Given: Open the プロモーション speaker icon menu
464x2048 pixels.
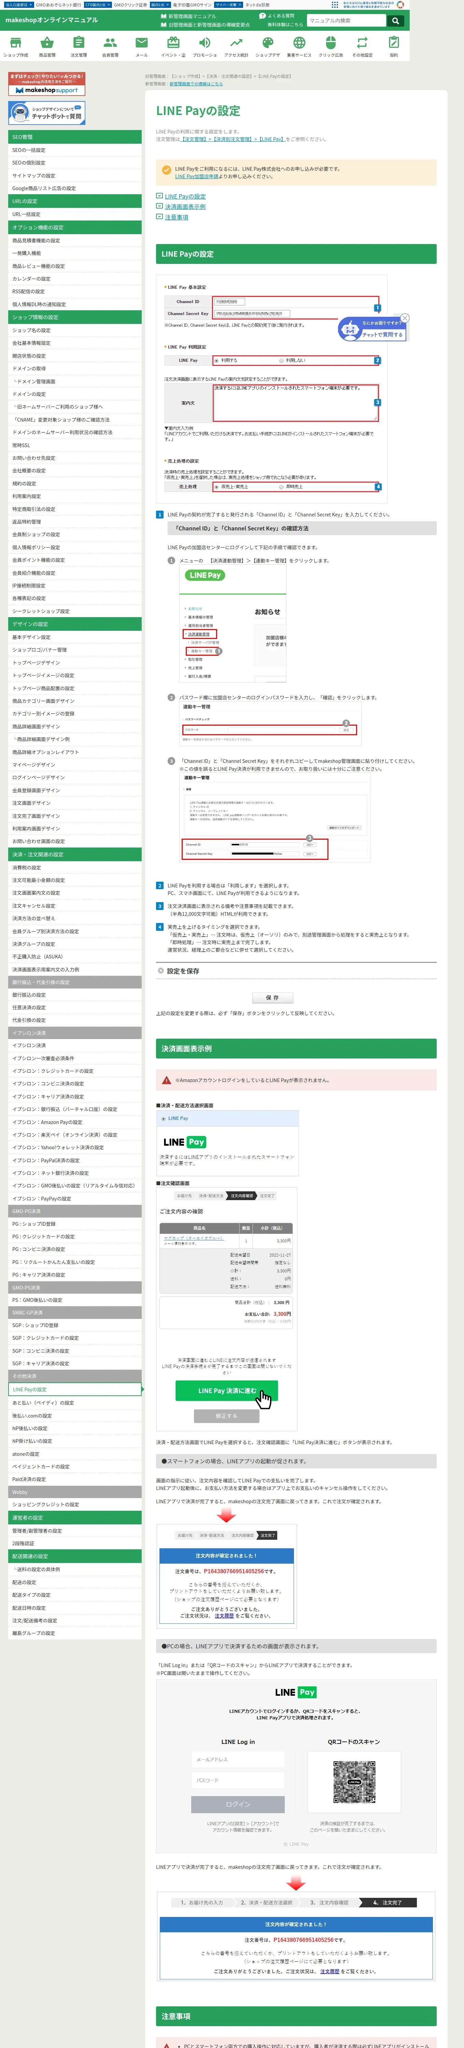Looking at the screenshot, I should coord(205,46).
